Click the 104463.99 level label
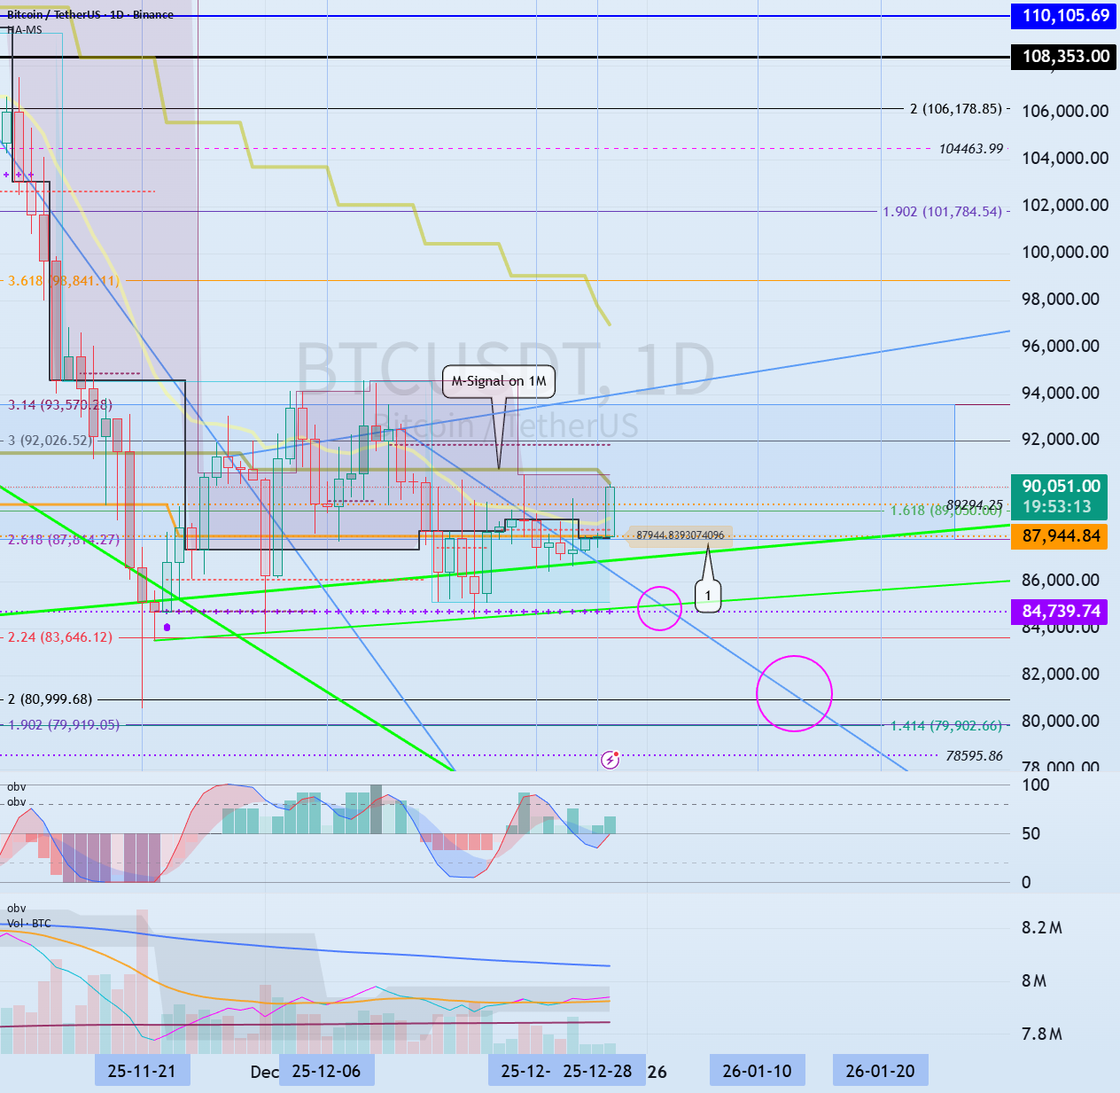This screenshot has width=1120, height=1093. coord(971,149)
